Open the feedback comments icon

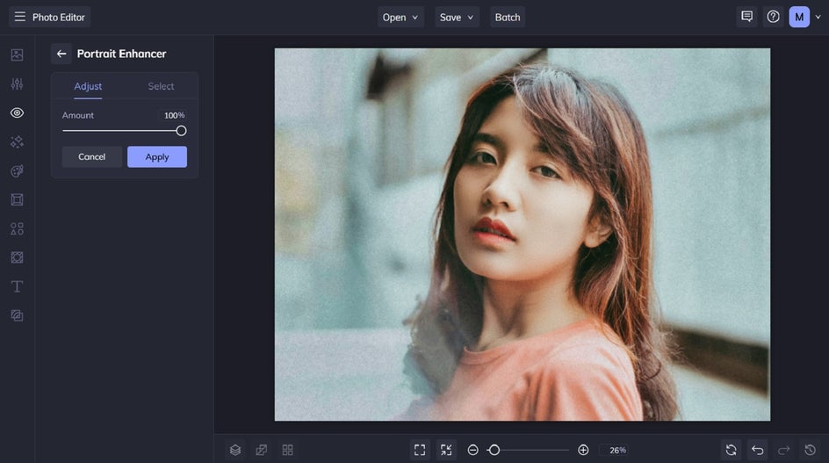click(x=746, y=17)
